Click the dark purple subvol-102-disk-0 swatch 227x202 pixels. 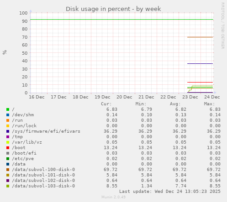8,181
